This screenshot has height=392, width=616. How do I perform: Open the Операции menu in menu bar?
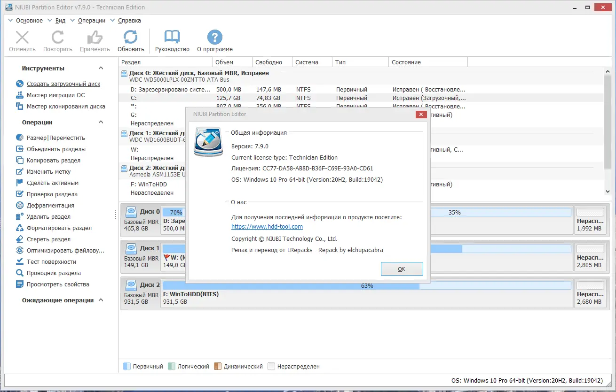pos(92,21)
